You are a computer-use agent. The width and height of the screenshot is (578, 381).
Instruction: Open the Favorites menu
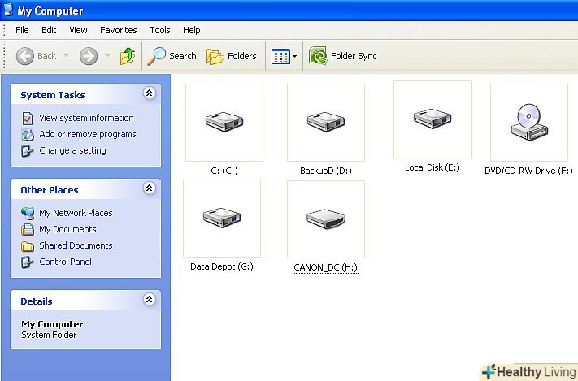(x=119, y=30)
